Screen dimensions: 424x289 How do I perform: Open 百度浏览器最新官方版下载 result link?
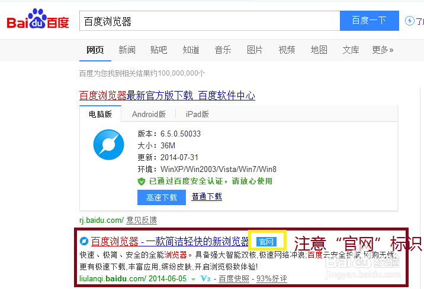tap(167, 96)
